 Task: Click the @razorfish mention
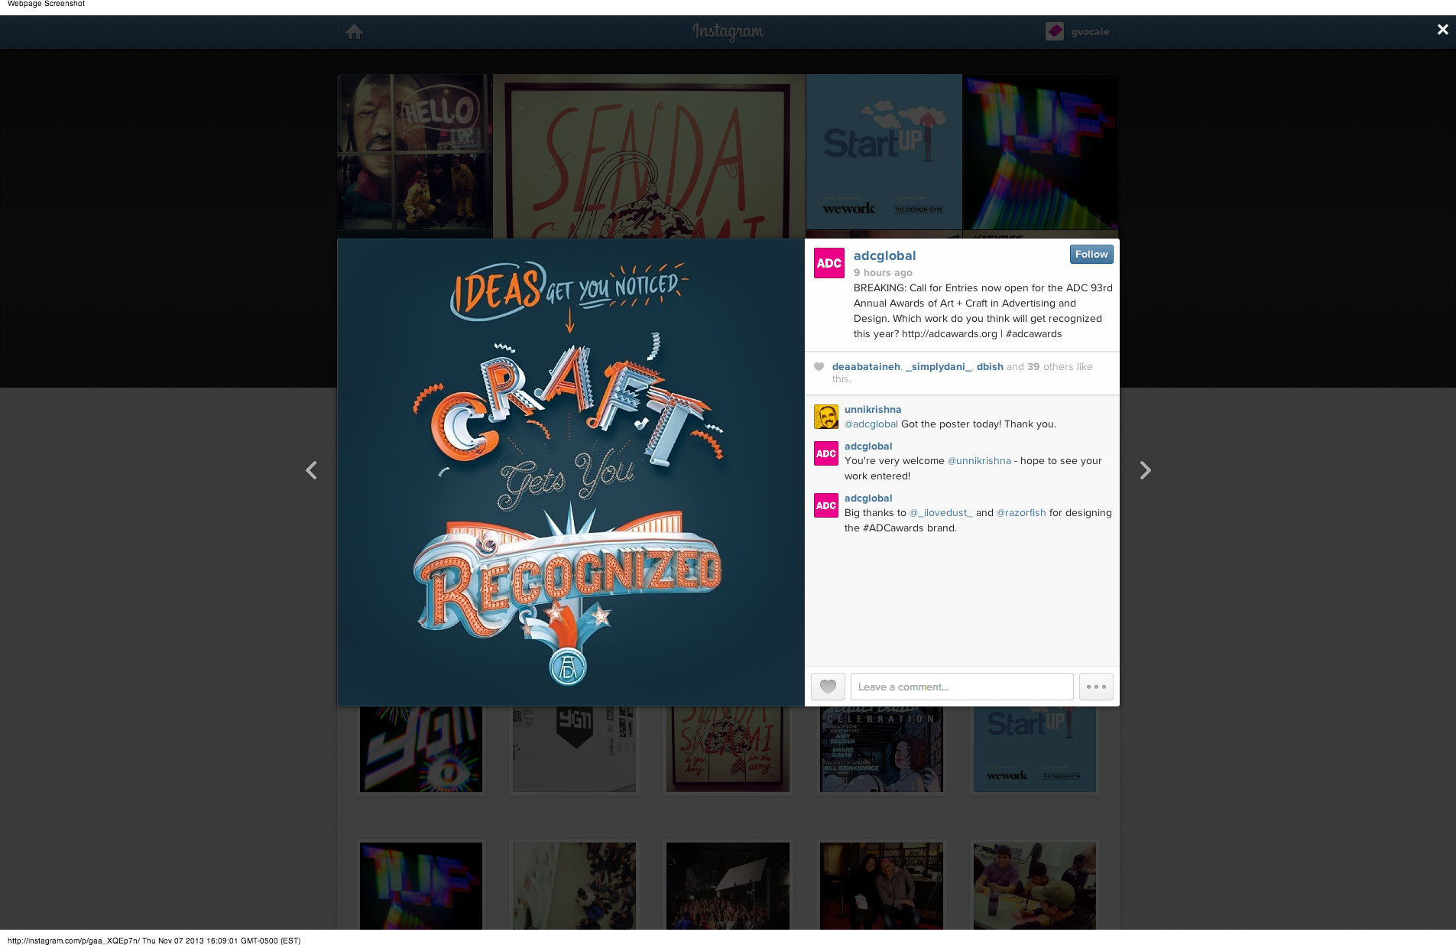pos(1021,513)
